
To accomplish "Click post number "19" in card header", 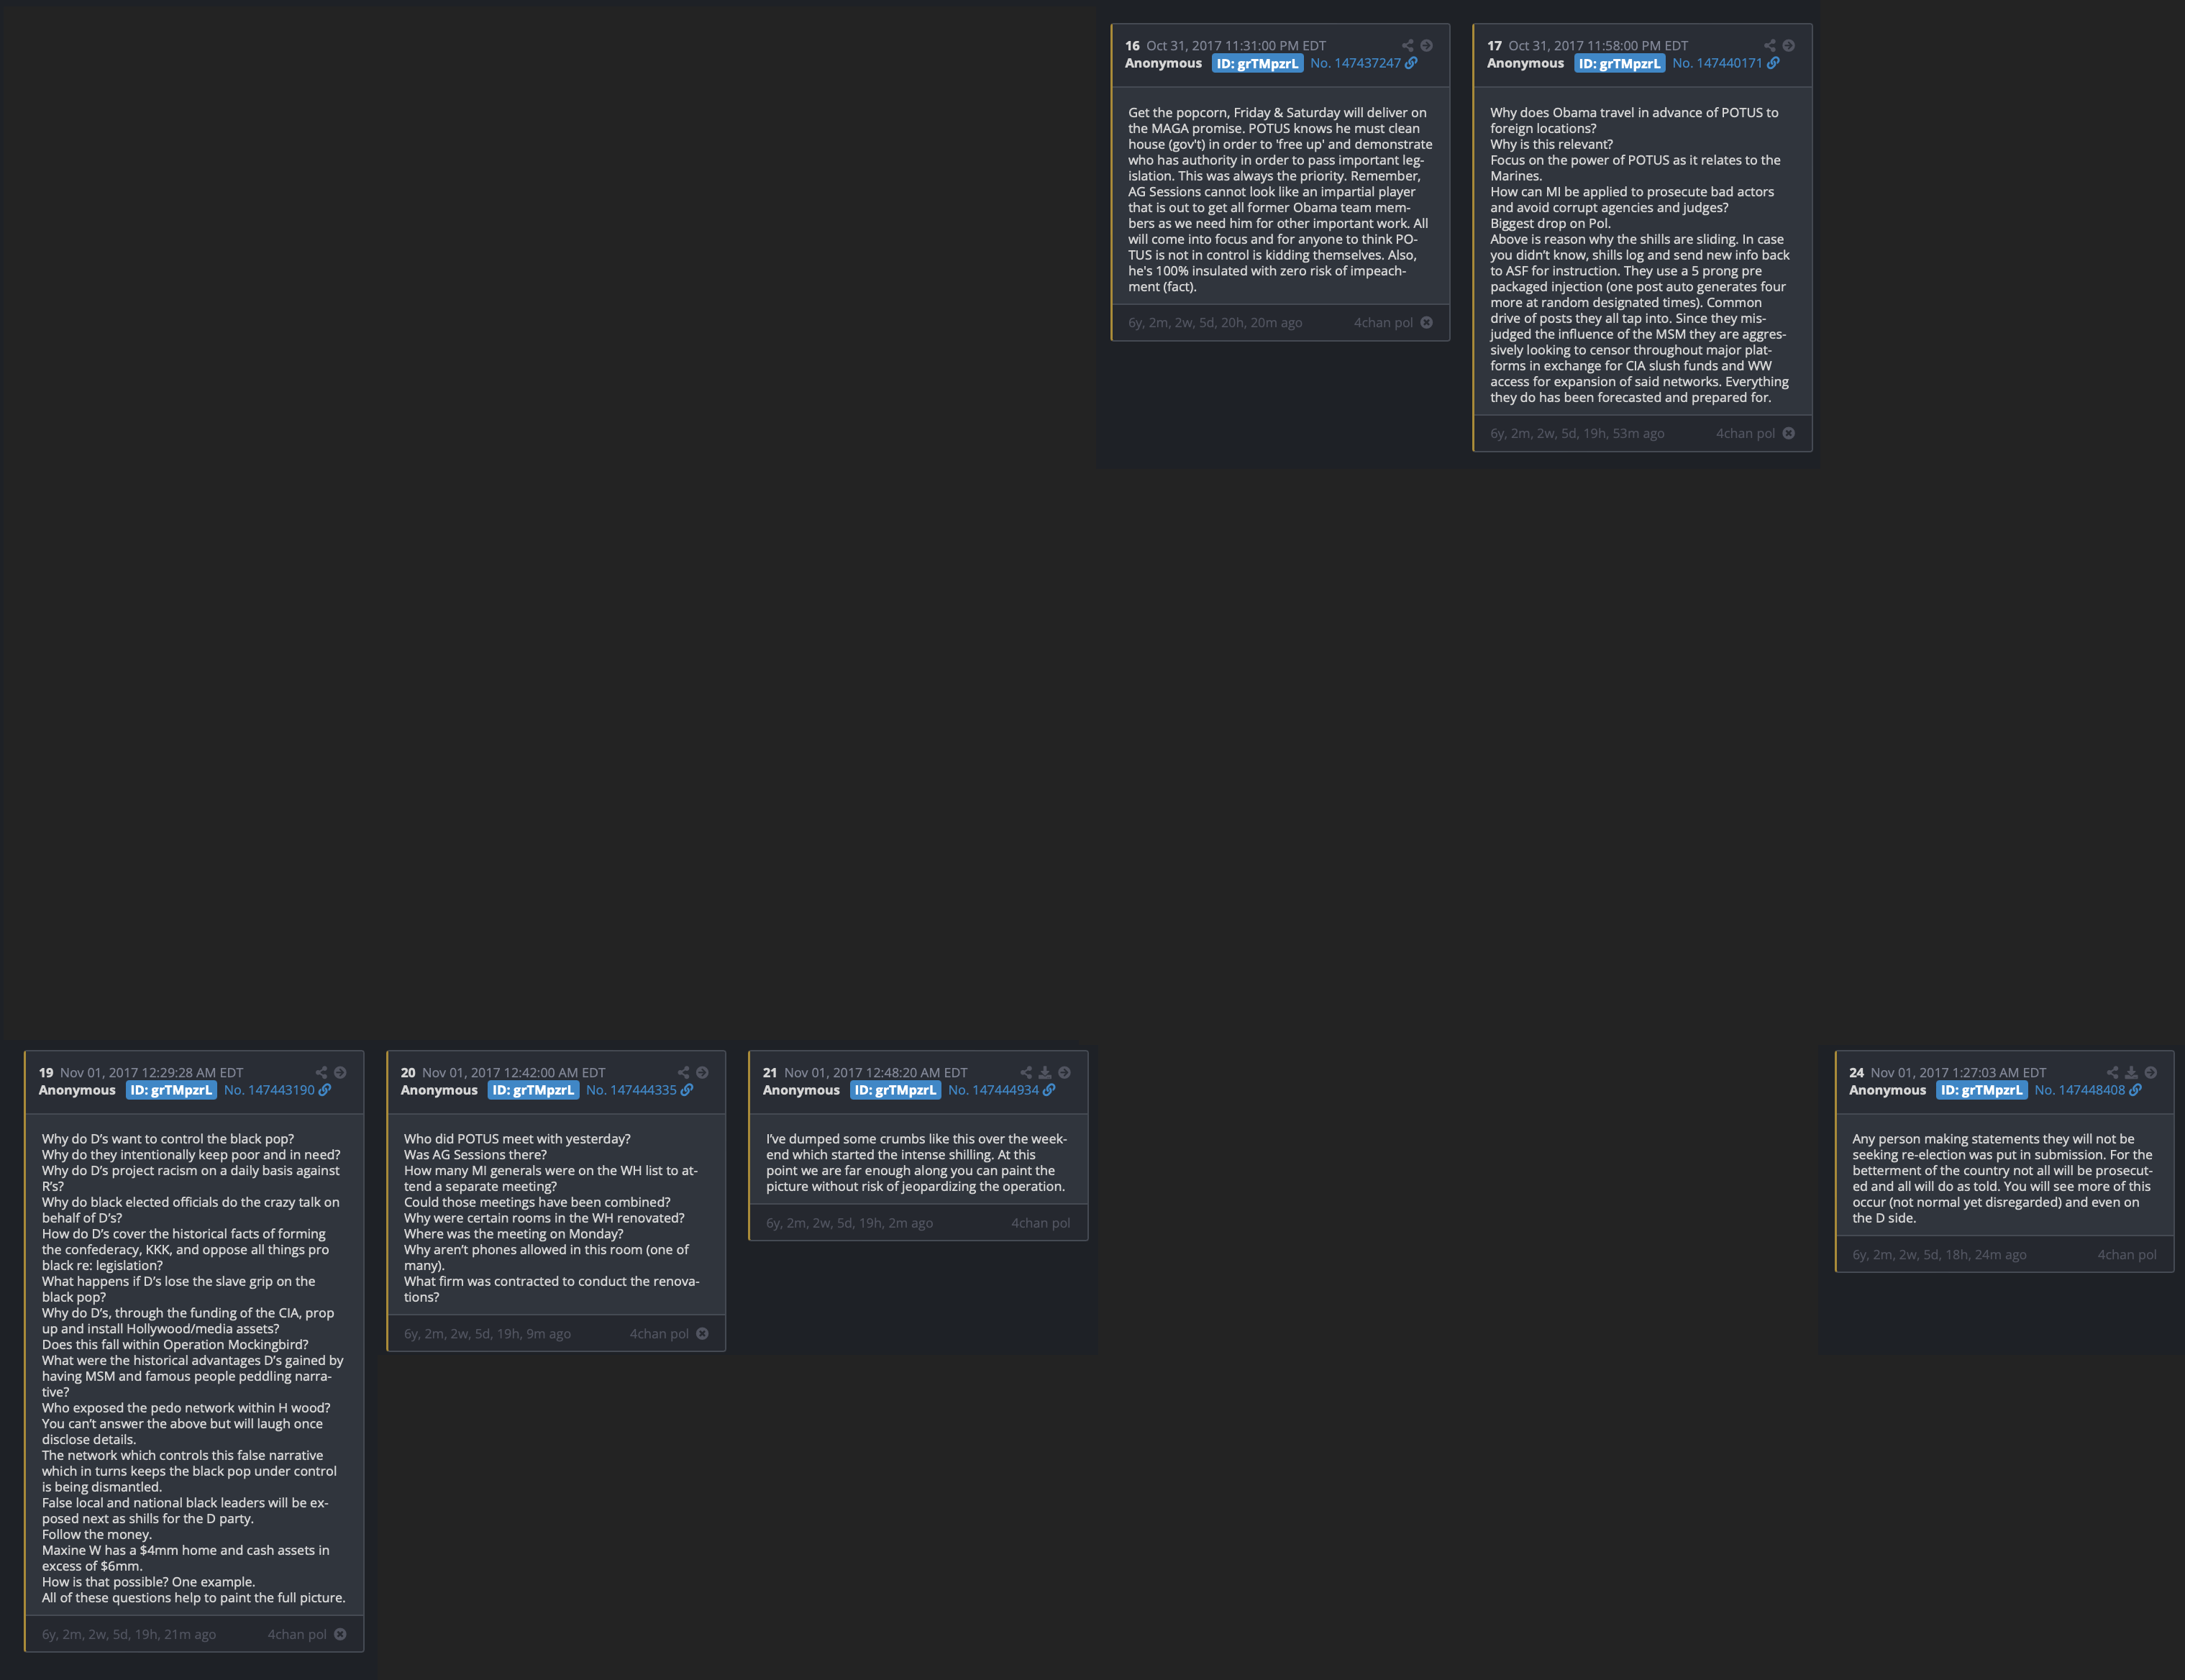I will 46,1072.
